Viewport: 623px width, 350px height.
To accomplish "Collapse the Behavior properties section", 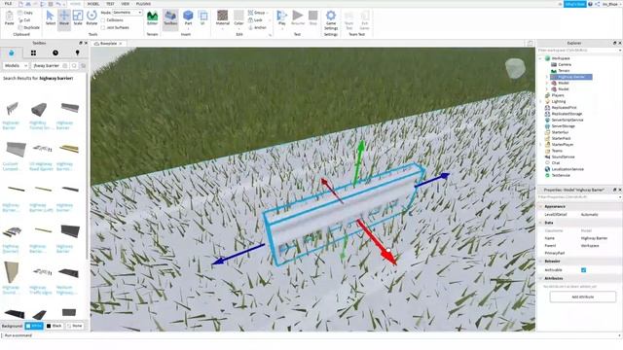I will 541,262.
